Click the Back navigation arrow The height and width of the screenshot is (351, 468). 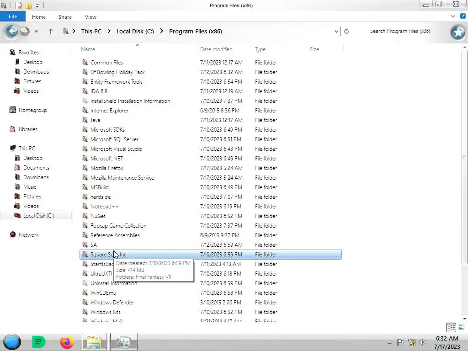(x=11, y=31)
